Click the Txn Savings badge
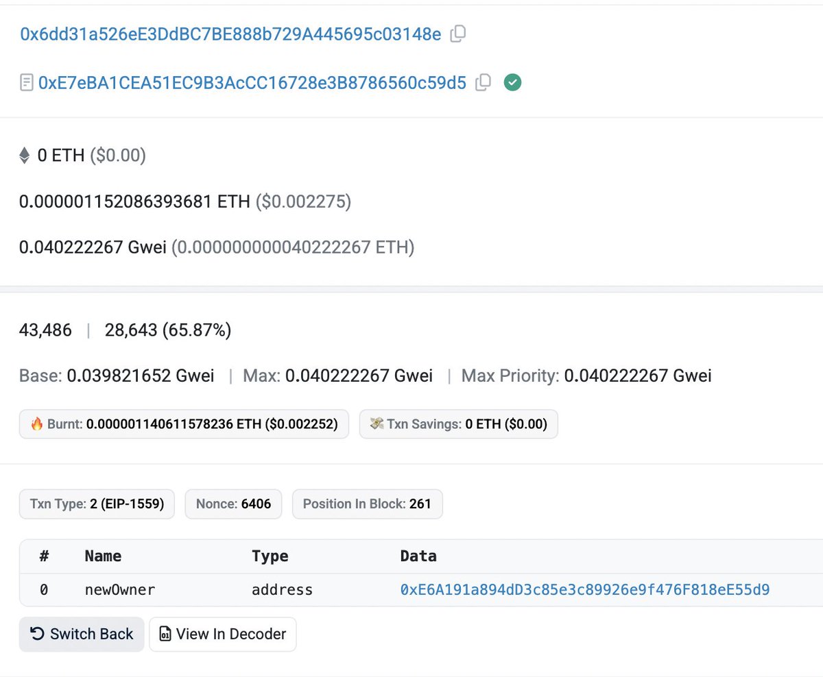 coord(459,424)
